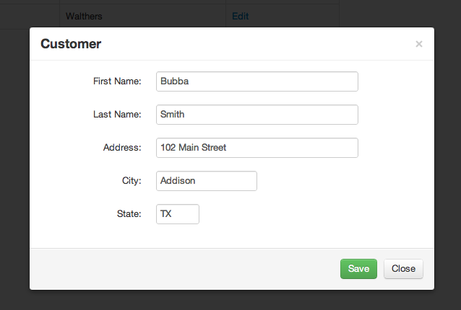Screen dimensions: 461x310
Task: Focus the Last Name field containing Smith
Action: [x=257, y=115]
